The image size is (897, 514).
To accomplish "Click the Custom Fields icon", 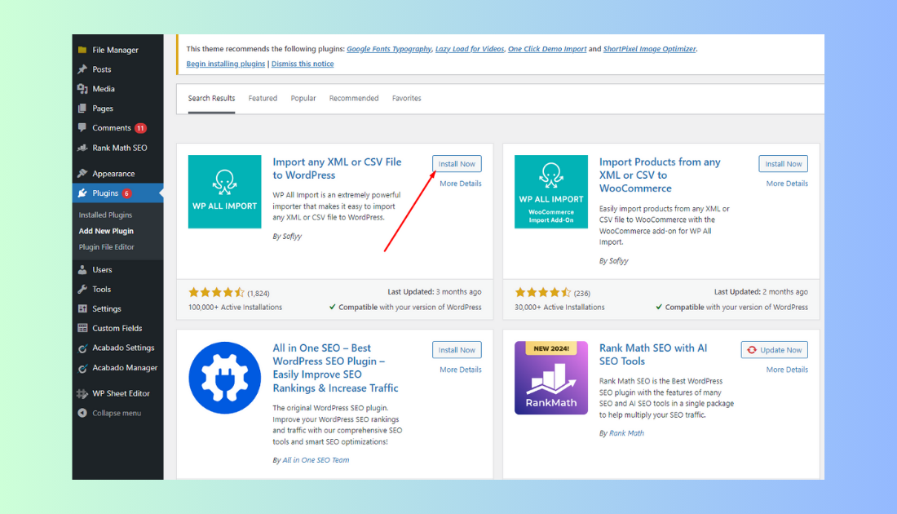I will coord(82,328).
